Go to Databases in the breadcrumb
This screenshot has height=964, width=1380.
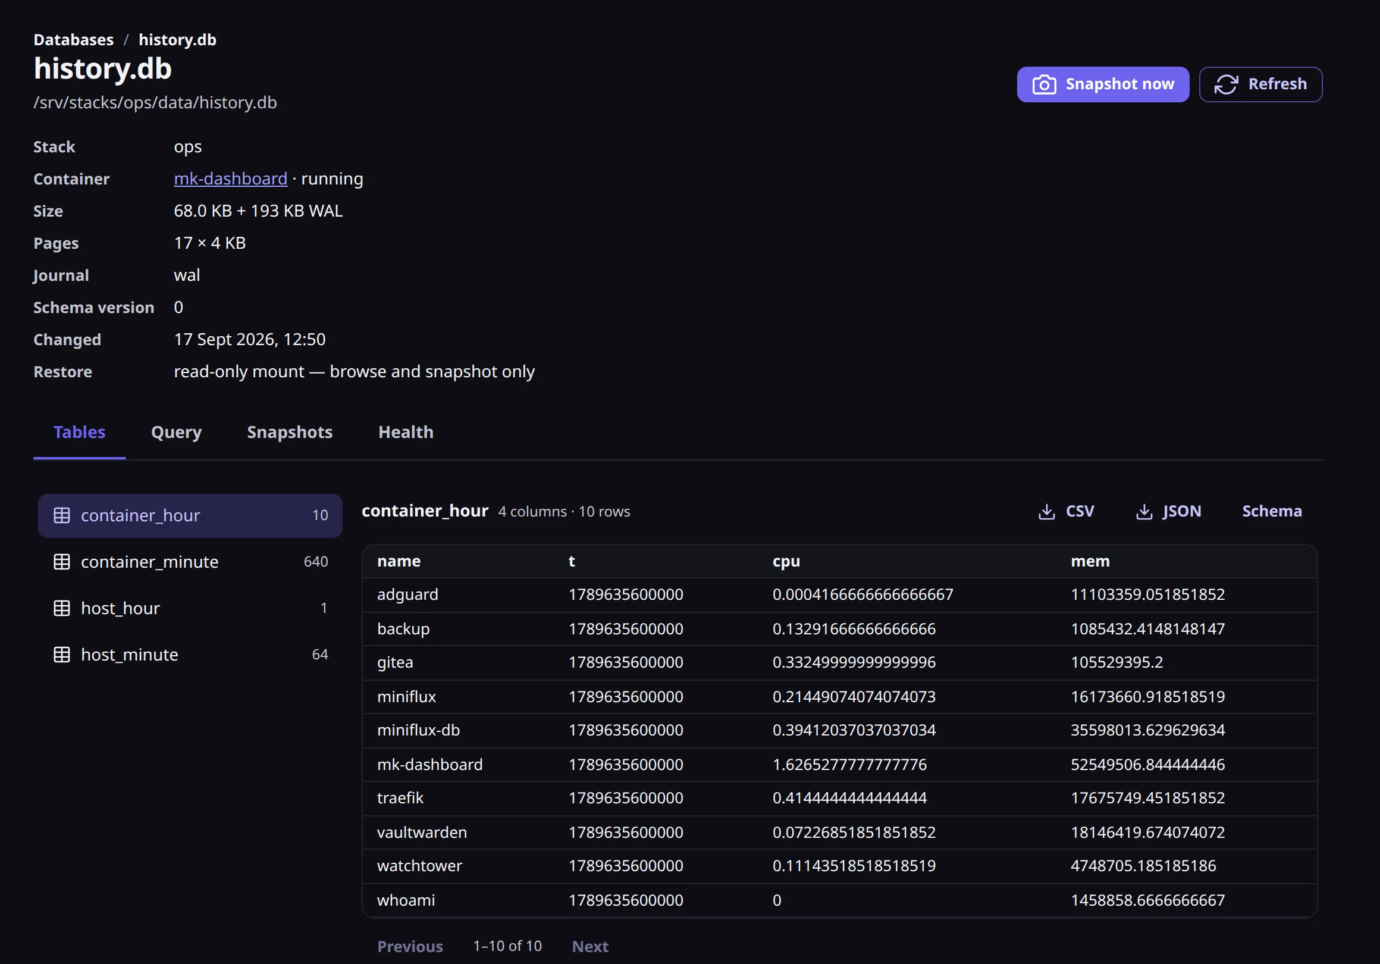click(73, 40)
